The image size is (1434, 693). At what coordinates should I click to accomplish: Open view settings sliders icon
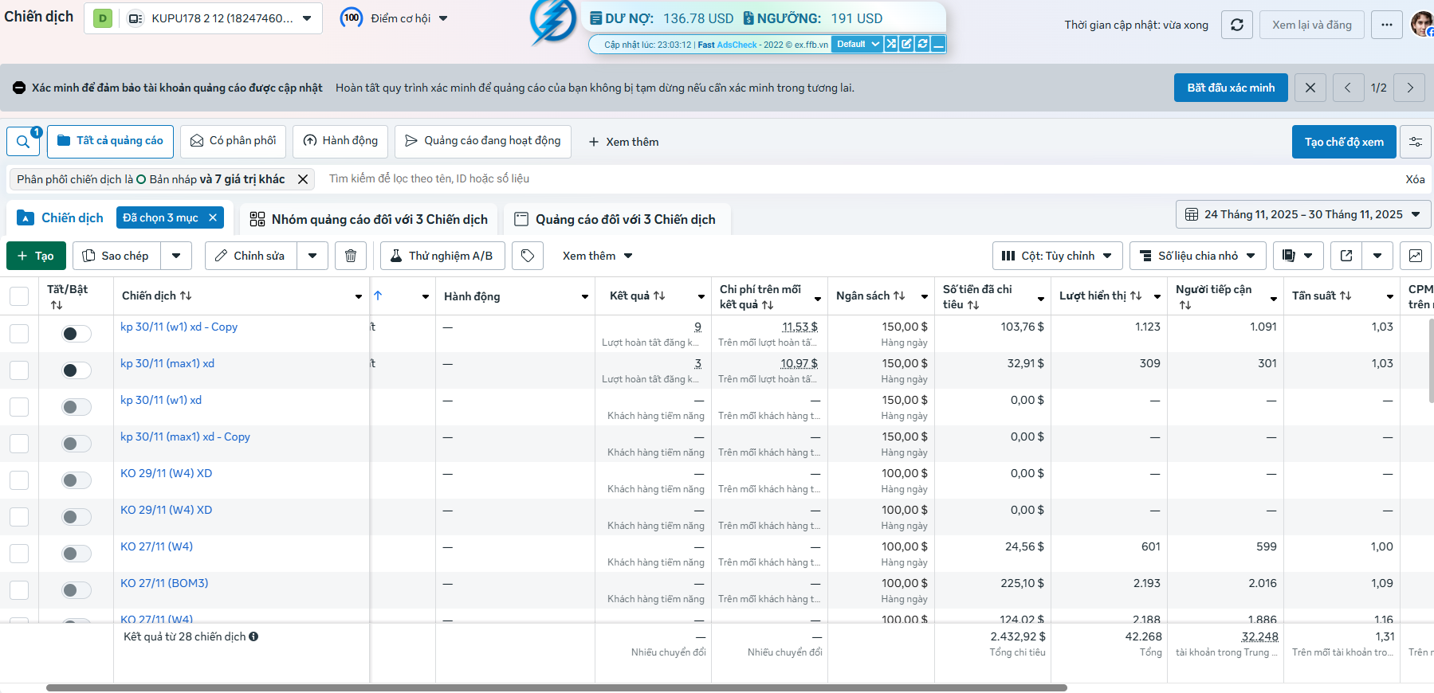[1416, 142]
